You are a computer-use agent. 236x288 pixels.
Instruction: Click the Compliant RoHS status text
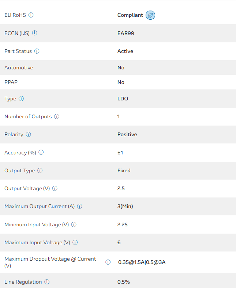tap(130, 15)
